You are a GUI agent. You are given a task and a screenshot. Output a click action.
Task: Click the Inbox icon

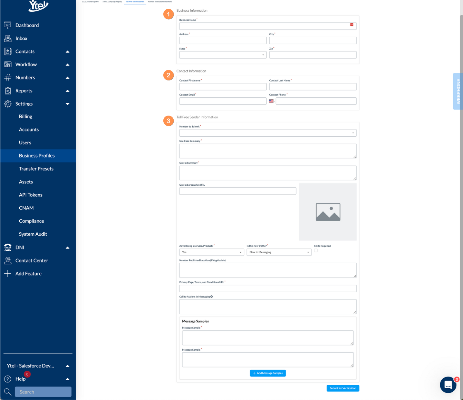[x=8, y=38]
